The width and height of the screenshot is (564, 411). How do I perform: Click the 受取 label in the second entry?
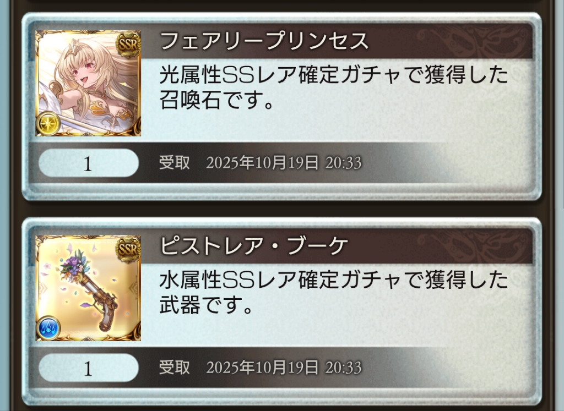(175, 368)
